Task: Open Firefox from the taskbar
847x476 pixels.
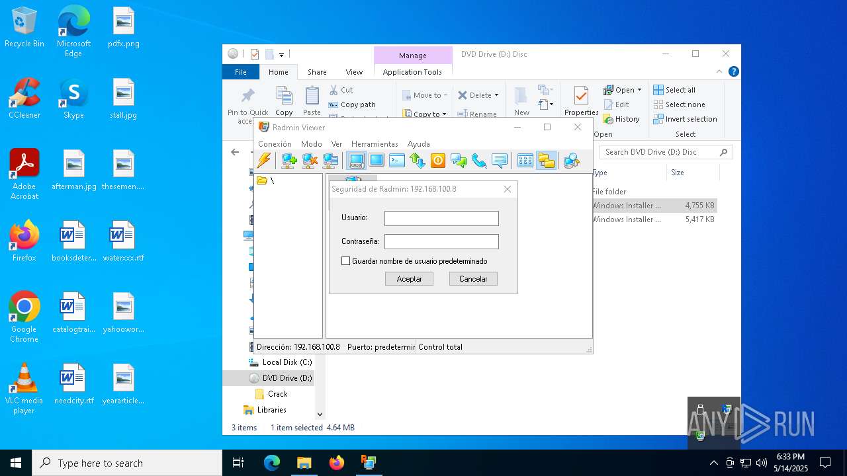Action: pos(337,463)
